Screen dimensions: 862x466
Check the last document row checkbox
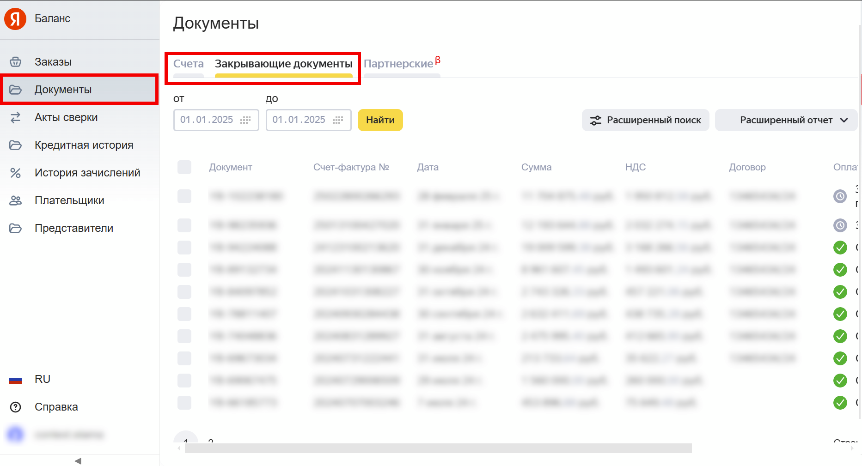(184, 403)
